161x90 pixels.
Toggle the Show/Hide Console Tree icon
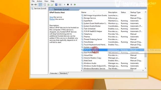click(41, 4)
